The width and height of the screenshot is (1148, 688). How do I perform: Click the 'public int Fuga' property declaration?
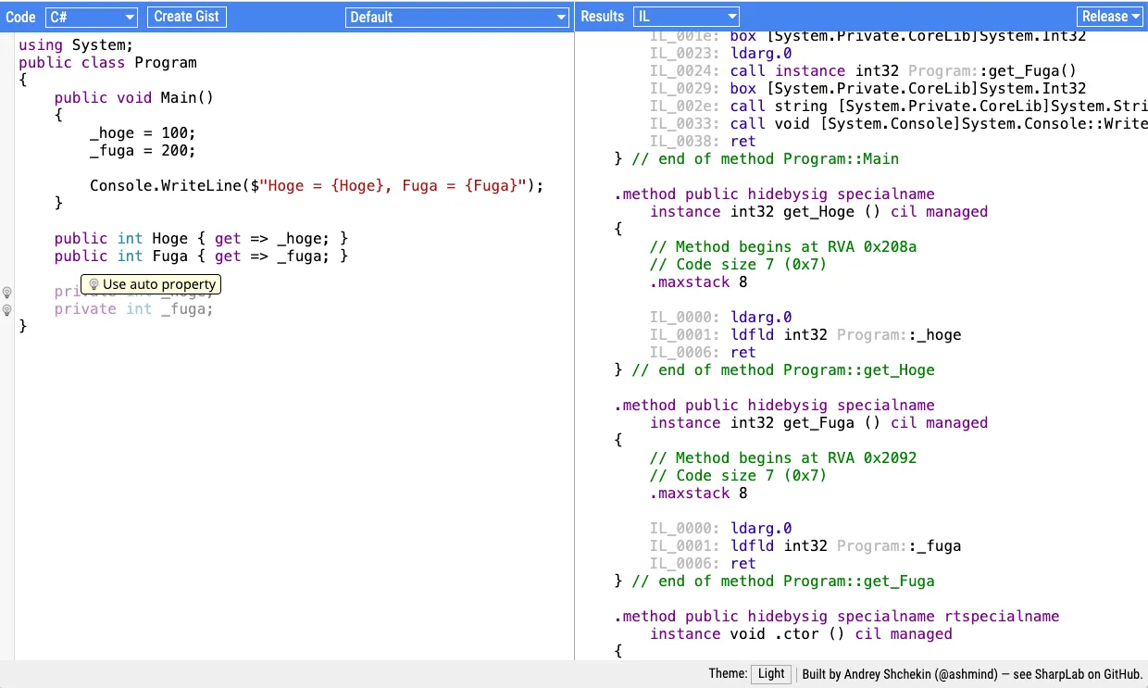point(200,256)
